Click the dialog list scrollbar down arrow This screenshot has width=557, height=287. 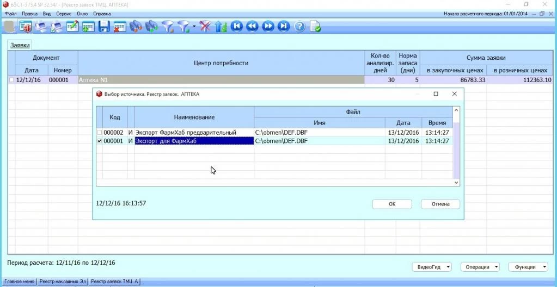pos(457,183)
